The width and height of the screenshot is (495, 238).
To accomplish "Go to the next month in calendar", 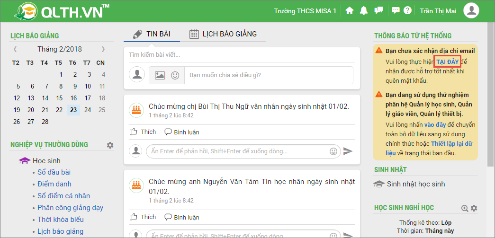I will pos(103,49).
